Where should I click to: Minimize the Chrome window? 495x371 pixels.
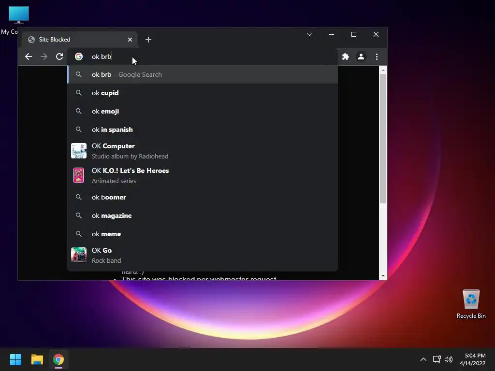[x=332, y=34]
